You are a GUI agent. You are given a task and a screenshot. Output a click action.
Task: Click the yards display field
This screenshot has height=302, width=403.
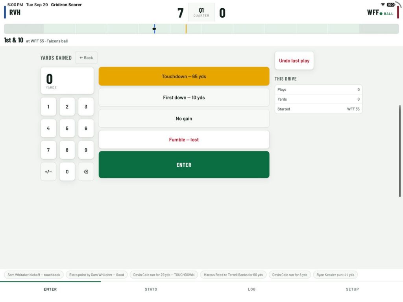67,81
